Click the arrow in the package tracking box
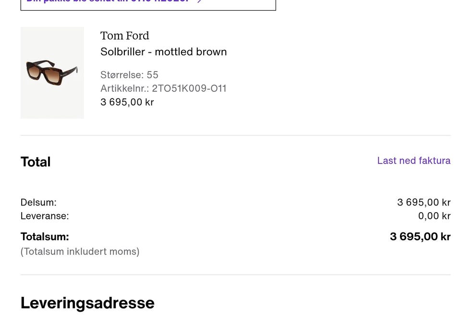The image size is (461, 328). tap(200, 1)
